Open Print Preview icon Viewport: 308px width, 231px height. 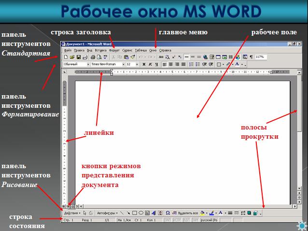tap(99, 57)
